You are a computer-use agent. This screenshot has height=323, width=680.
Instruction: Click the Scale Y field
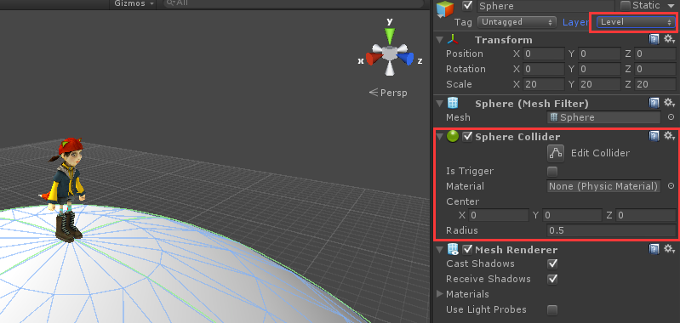[x=600, y=84]
